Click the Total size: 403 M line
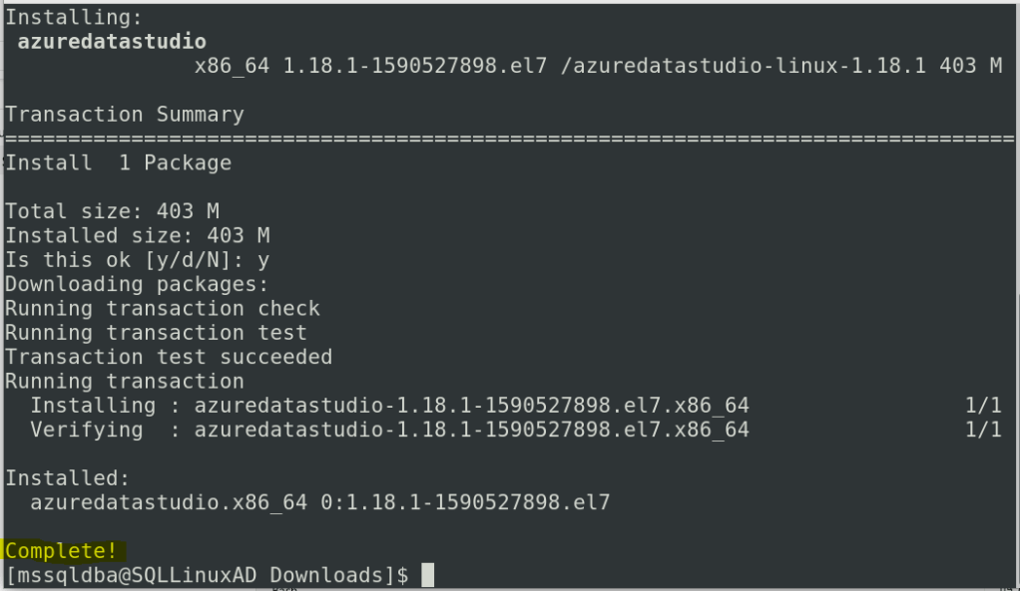 point(112,211)
